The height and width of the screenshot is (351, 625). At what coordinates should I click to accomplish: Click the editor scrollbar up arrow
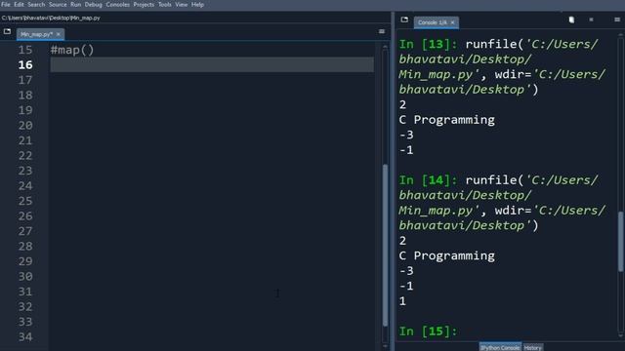(x=385, y=47)
